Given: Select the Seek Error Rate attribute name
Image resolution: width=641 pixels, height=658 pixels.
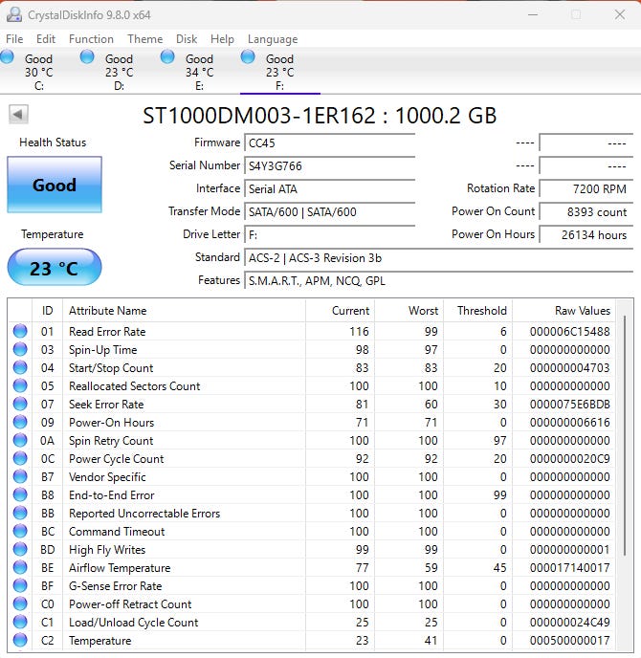Looking at the screenshot, I should [x=106, y=405].
